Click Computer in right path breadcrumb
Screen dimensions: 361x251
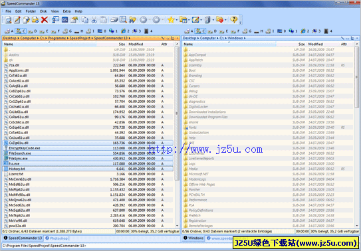(208, 38)
